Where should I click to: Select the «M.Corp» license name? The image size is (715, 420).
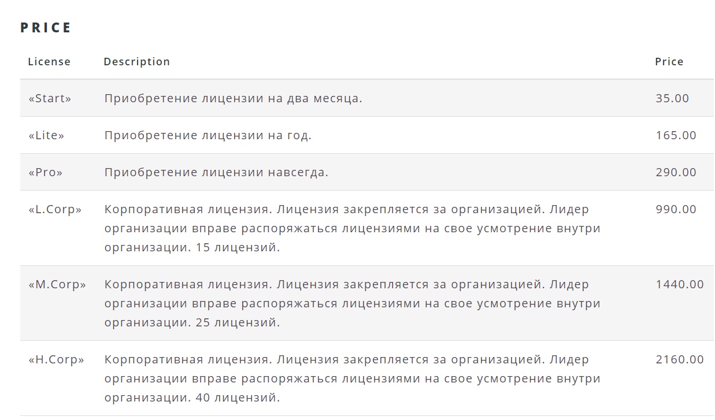coord(57,285)
